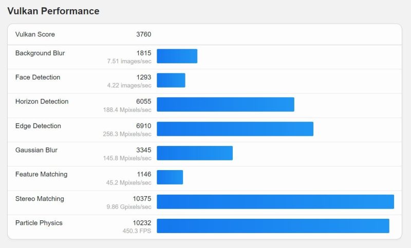The width and height of the screenshot is (411, 248).
Task: Click the Feature Matching label
Action: point(41,174)
